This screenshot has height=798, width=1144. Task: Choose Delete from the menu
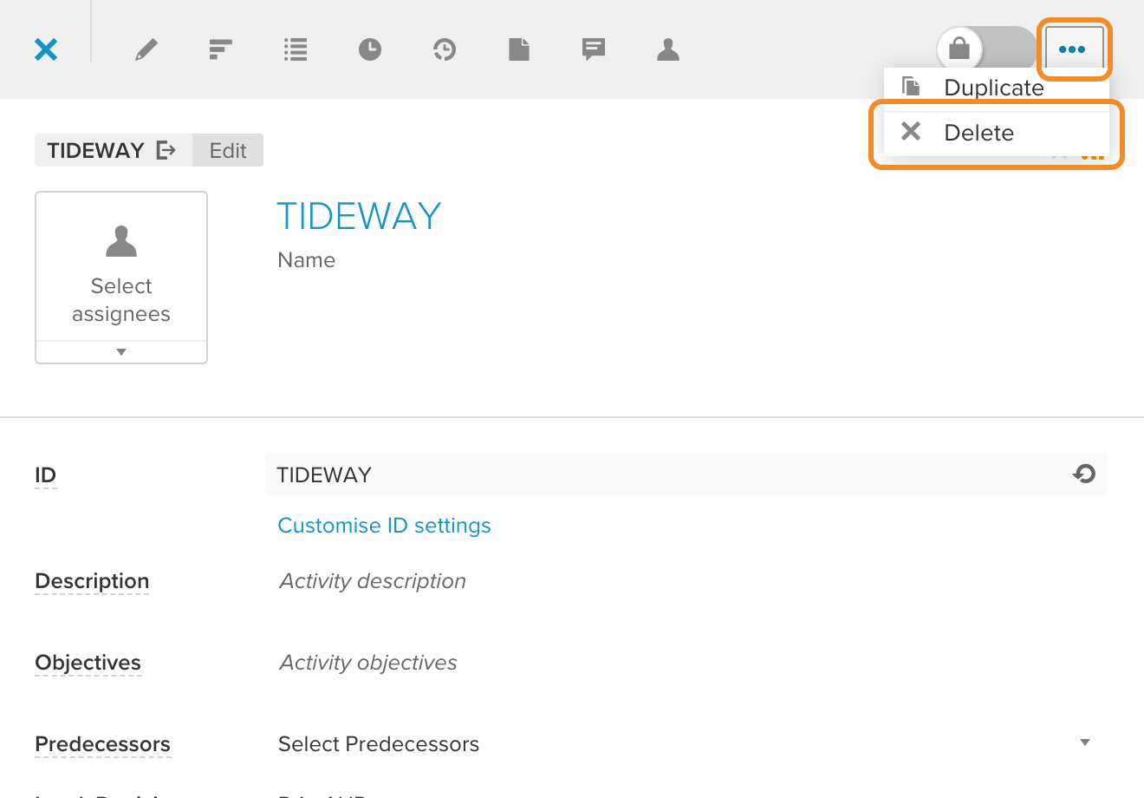click(x=997, y=133)
